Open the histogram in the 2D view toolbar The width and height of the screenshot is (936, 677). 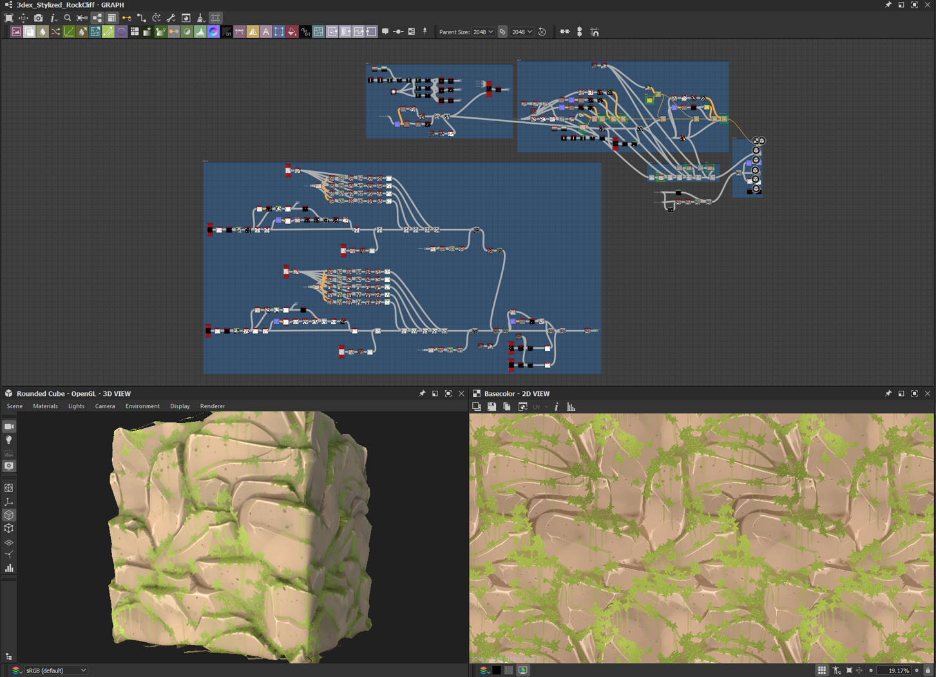[571, 407]
